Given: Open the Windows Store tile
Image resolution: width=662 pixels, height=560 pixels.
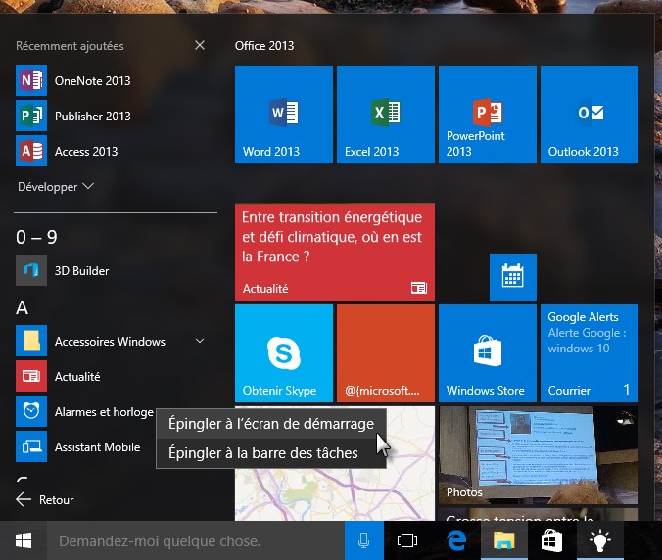Looking at the screenshot, I should coord(487,352).
